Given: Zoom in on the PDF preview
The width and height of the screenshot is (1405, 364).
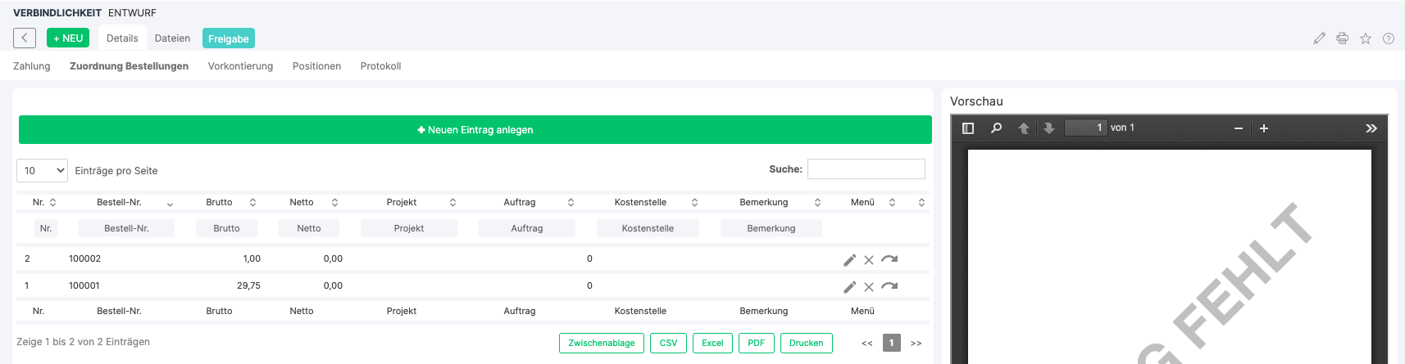Looking at the screenshot, I should [1264, 128].
